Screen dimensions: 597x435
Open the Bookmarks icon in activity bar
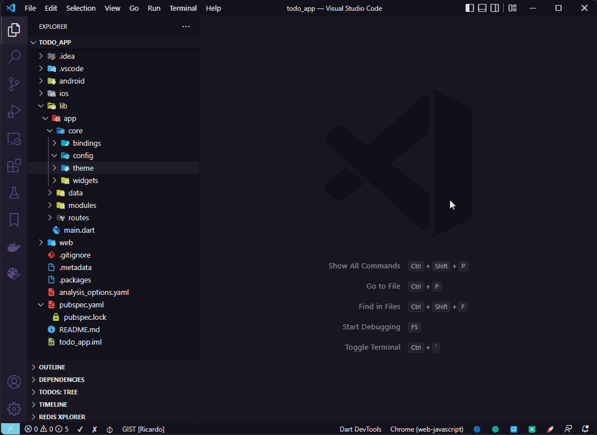[14, 220]
